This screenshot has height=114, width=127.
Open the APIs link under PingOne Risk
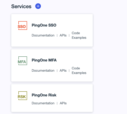coord(63,103)
